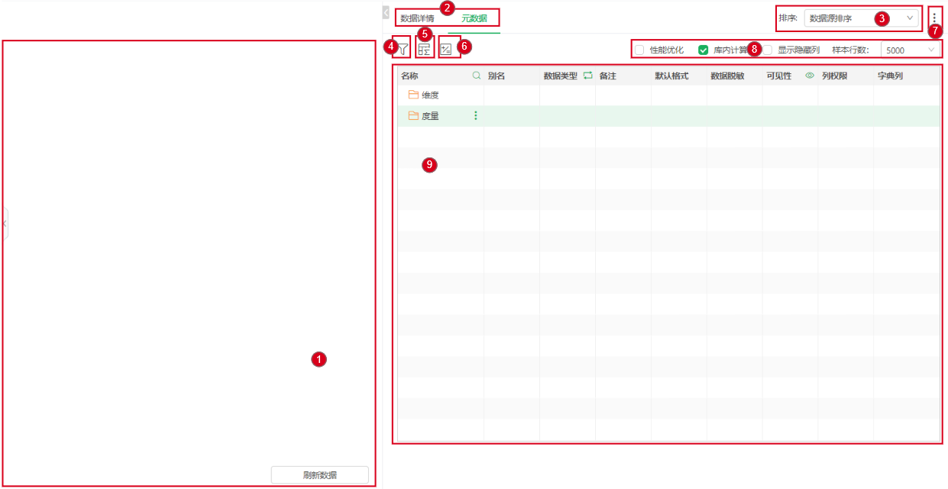This screenshot has width=948, height=489.
Task: Open the 排序 数据源排序 dropdown
Action: (861, 18)
